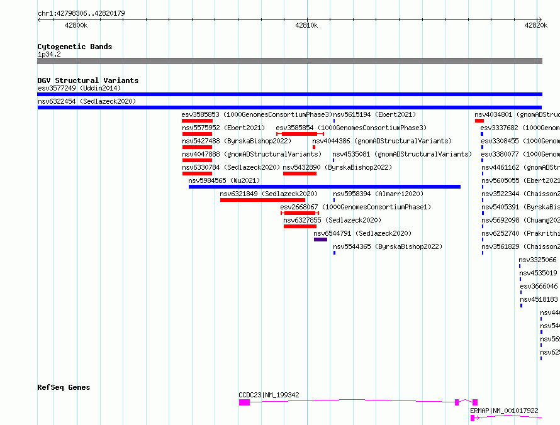Image resolution: width=560 pixels, height=425 pixels.
Task: Open nsv6544791 (Sedlazeck2020) variant label
Action: [362, 233]
